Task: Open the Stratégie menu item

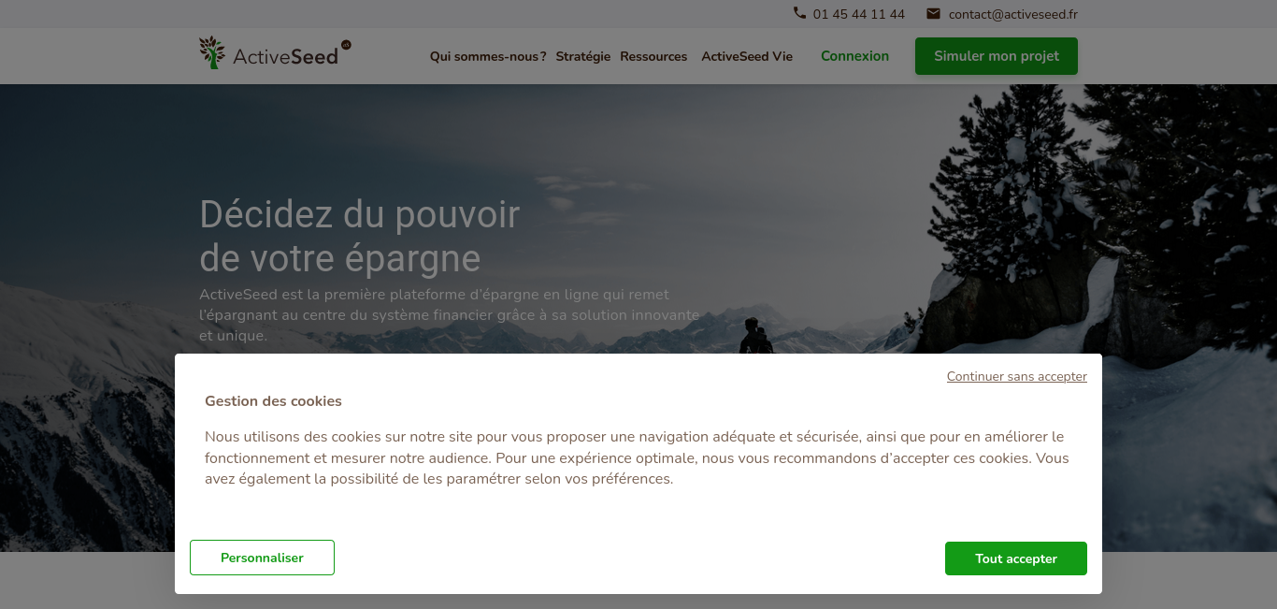Action: [x=582, y=56]
